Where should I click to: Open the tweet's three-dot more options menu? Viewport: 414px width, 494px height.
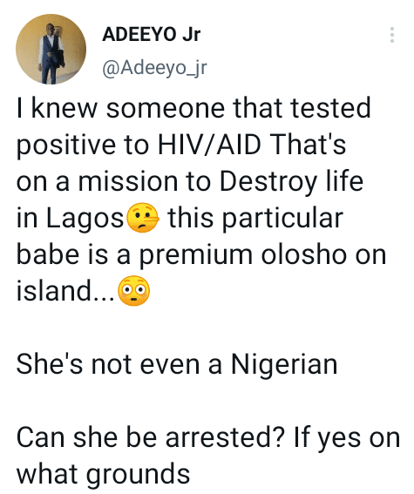[392, 35]
